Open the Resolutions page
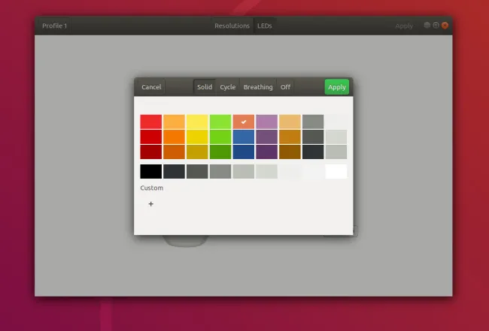Viewport: 489px width, 331px height. pos(232,26)
